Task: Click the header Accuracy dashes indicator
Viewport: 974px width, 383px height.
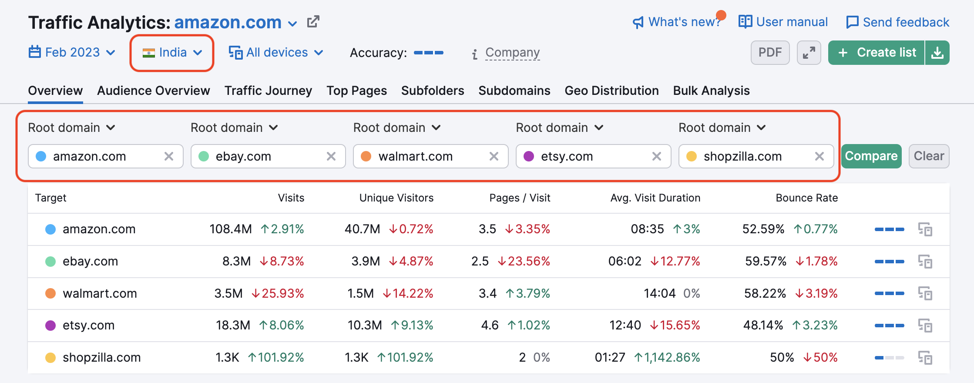Action: tap(429, 53)
